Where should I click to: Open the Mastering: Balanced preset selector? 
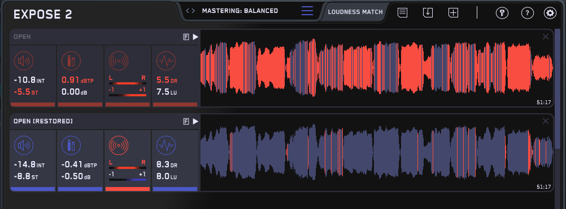click(x=240, y=11)
